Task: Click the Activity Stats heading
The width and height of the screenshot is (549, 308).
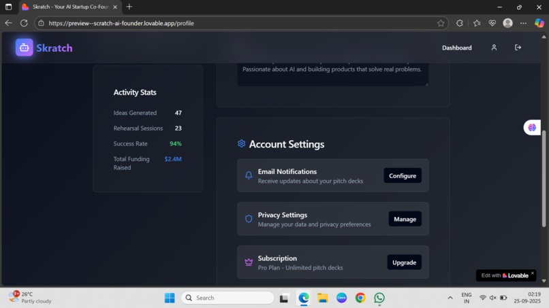Action: click(x=135, y=92)
